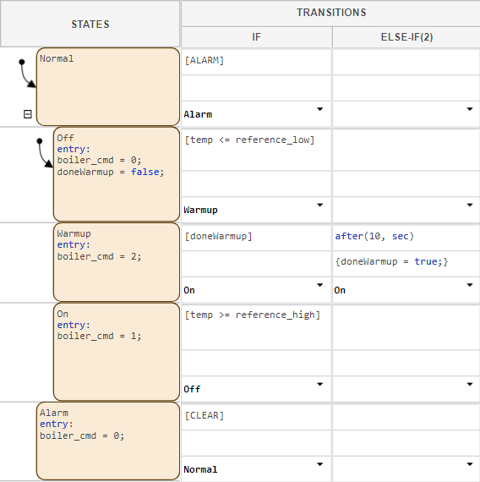Click the ELSE-IF(2) column header
Screen dimensions: 480x482
pyautogui.click(x=406, y=37)
